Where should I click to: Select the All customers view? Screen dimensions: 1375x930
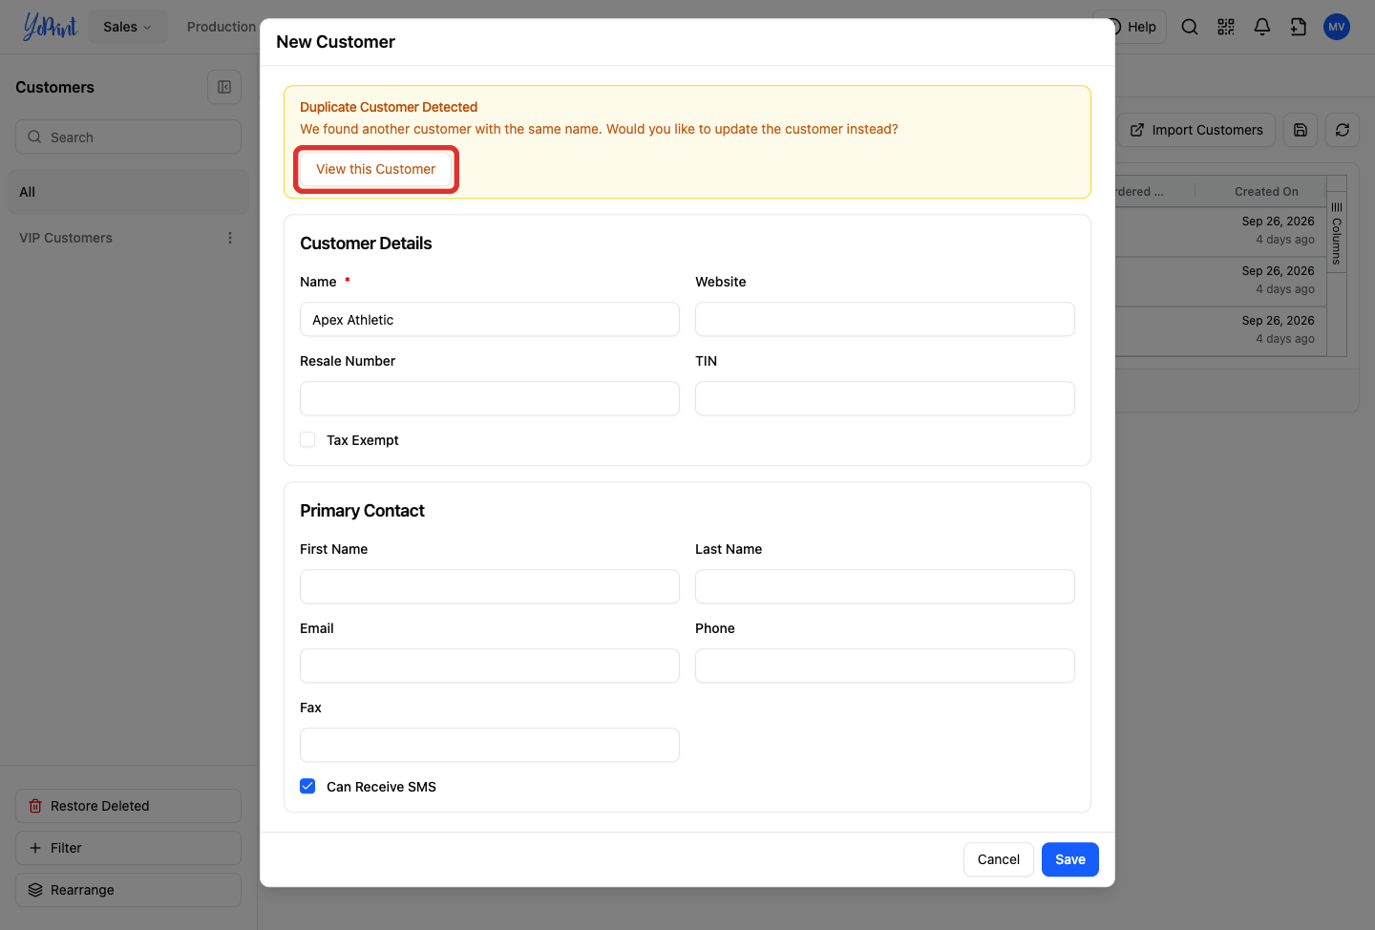(x=128, y=192)
